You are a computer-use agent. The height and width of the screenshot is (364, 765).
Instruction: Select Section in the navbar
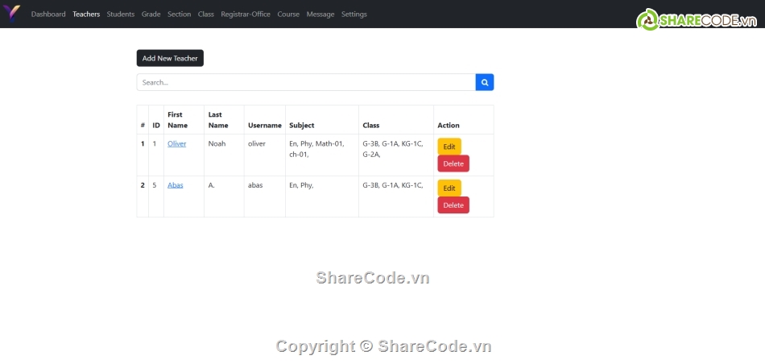(179, 14)
